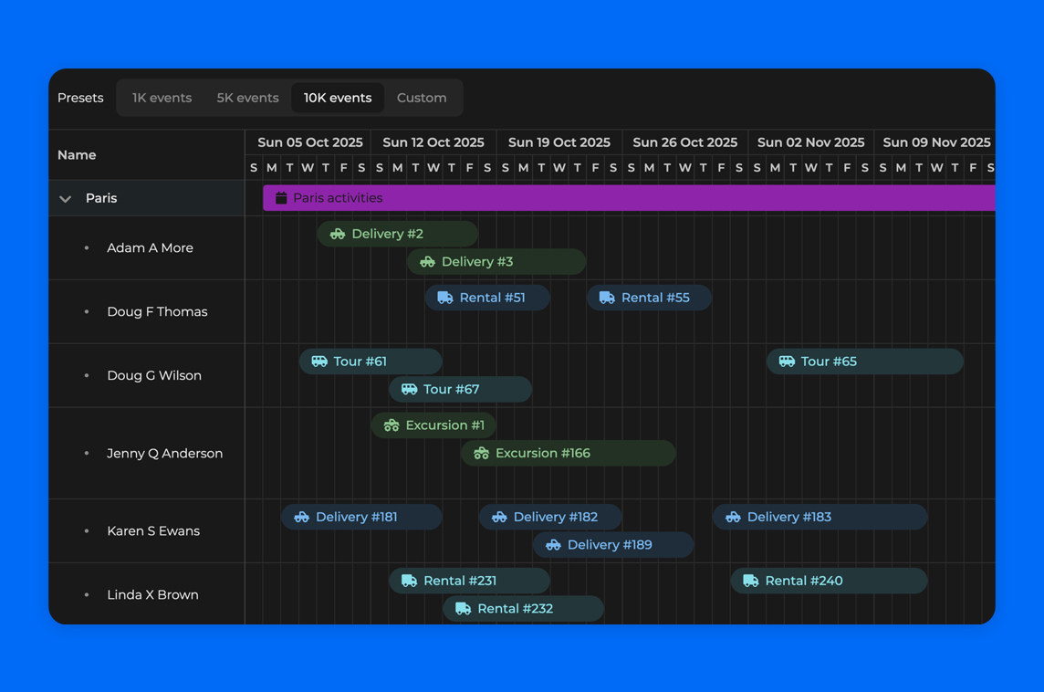Screen dimensions: 1044x692
Task: Switch to the 5K events preset
Action: (247, 98)
